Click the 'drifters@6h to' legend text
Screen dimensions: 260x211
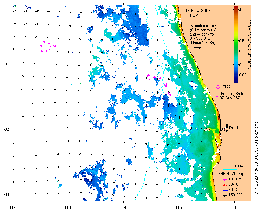point(232,94)
